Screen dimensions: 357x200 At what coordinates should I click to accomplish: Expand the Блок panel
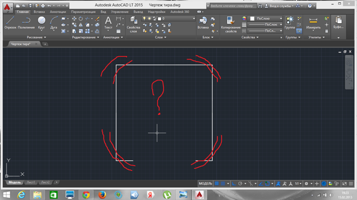[x=208, y=37]
